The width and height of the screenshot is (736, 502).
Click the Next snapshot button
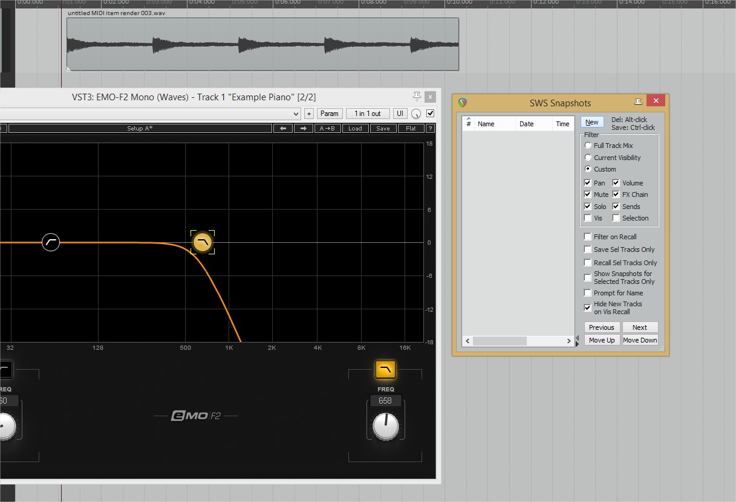640,327
